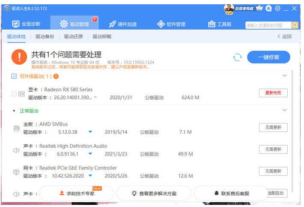Click 无需更新 for Realtek High Definition Audio

(273, 150)
